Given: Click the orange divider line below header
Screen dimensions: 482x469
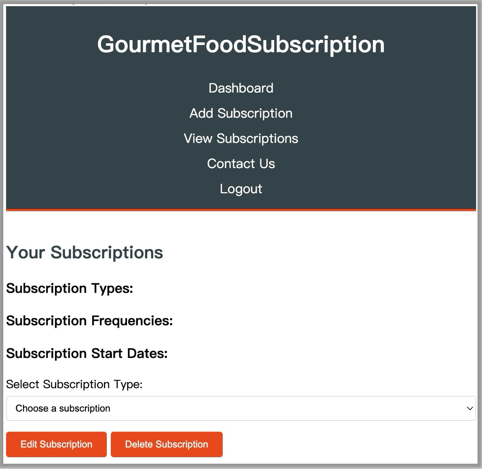Looking at the screenshot, I should (241, 210).
